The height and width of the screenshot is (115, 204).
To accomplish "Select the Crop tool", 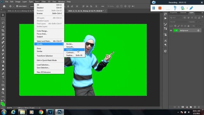I will pos(3,31).
